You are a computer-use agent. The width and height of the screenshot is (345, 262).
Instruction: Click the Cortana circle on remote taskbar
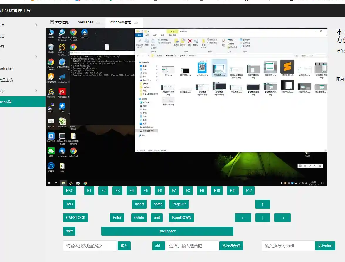tap(56, 183)
